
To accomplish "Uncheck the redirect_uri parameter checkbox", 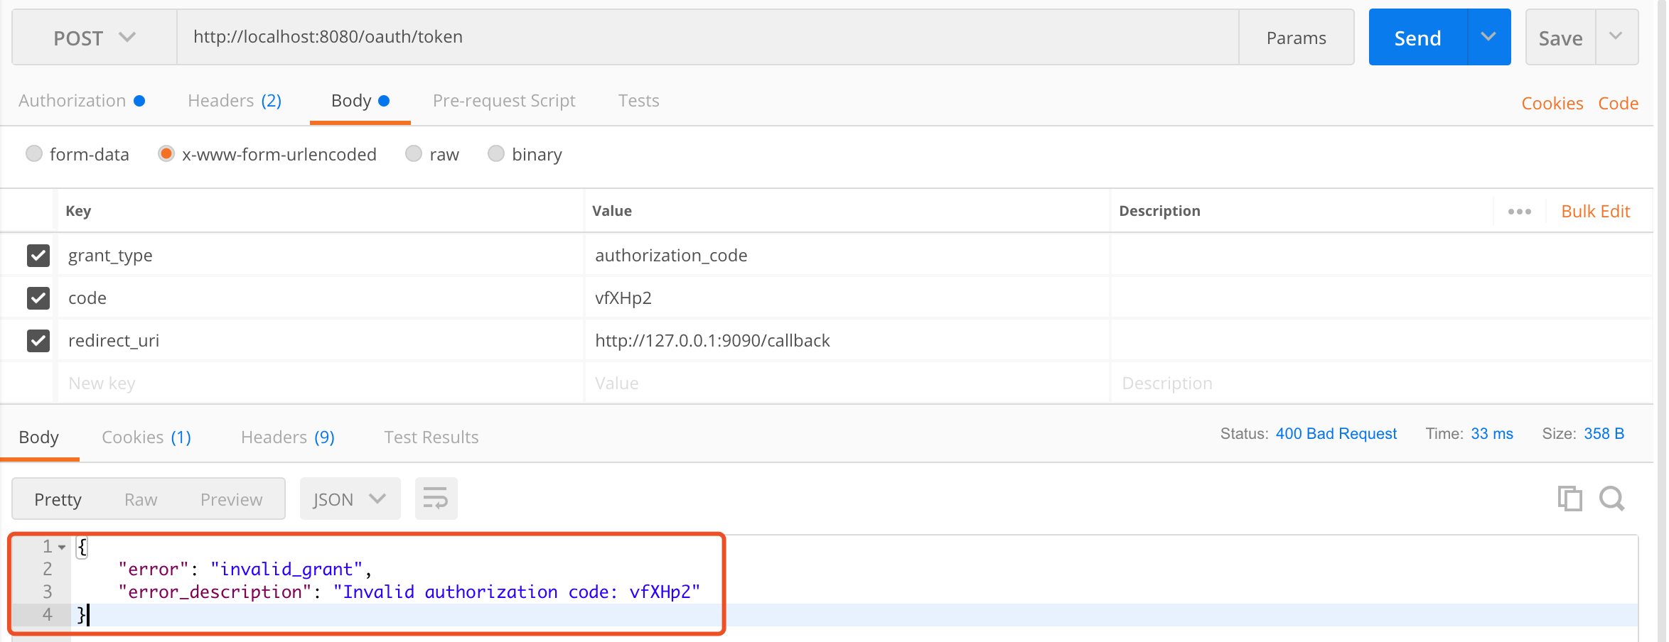I will [x=38, y=340].
